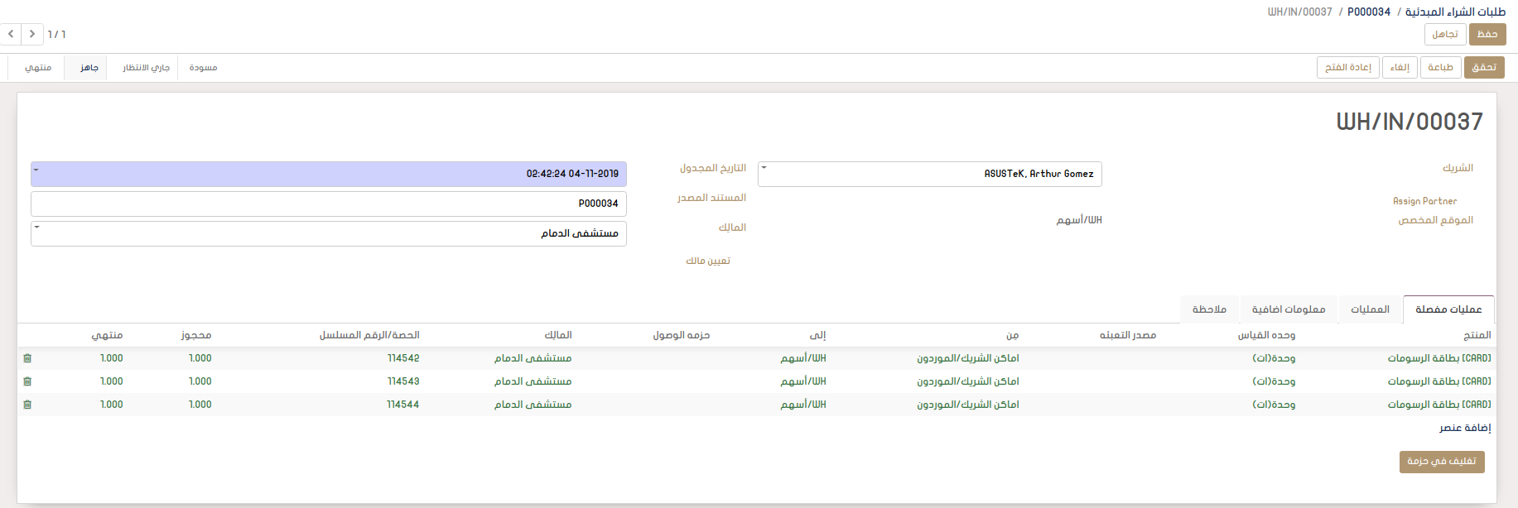The height and width of the screenshot is (508, 1518).
Task: Click the source document P000034 field
Action: [x=329, y=204]
